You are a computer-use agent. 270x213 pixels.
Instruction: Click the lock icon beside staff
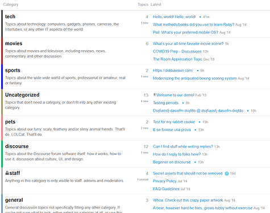click(x=7, y=173)
